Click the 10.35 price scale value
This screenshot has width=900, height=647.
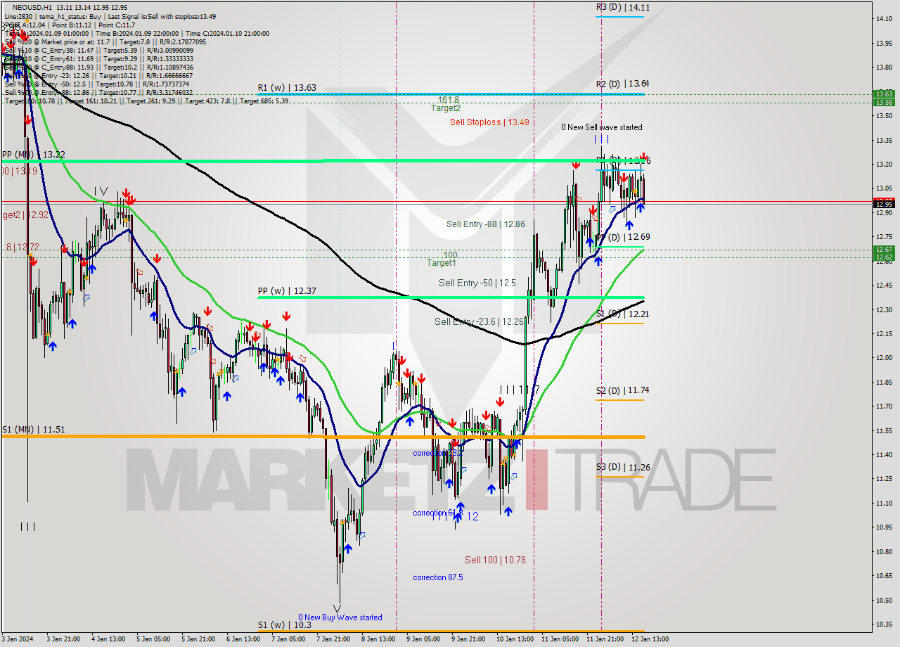pyautogui.click(x=884, y=624)
